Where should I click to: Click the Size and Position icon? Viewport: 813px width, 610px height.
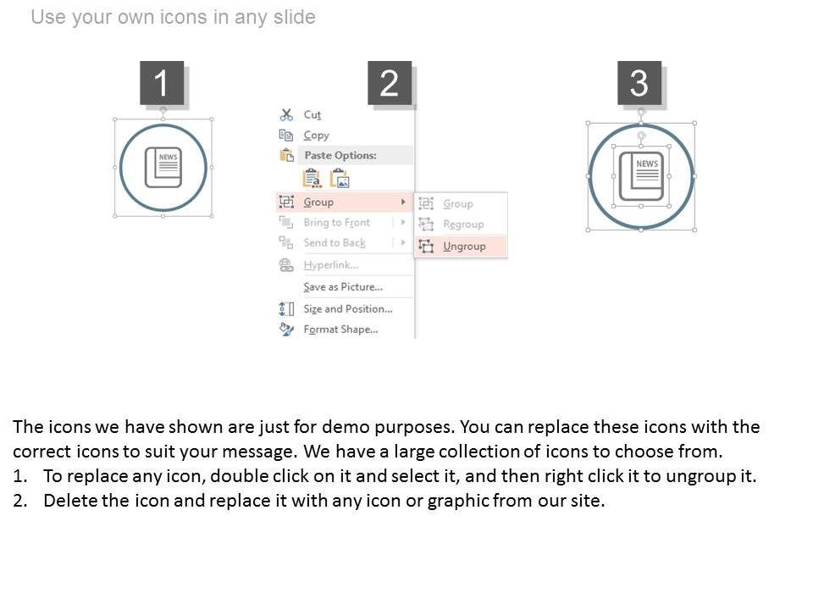click(286, 308)
